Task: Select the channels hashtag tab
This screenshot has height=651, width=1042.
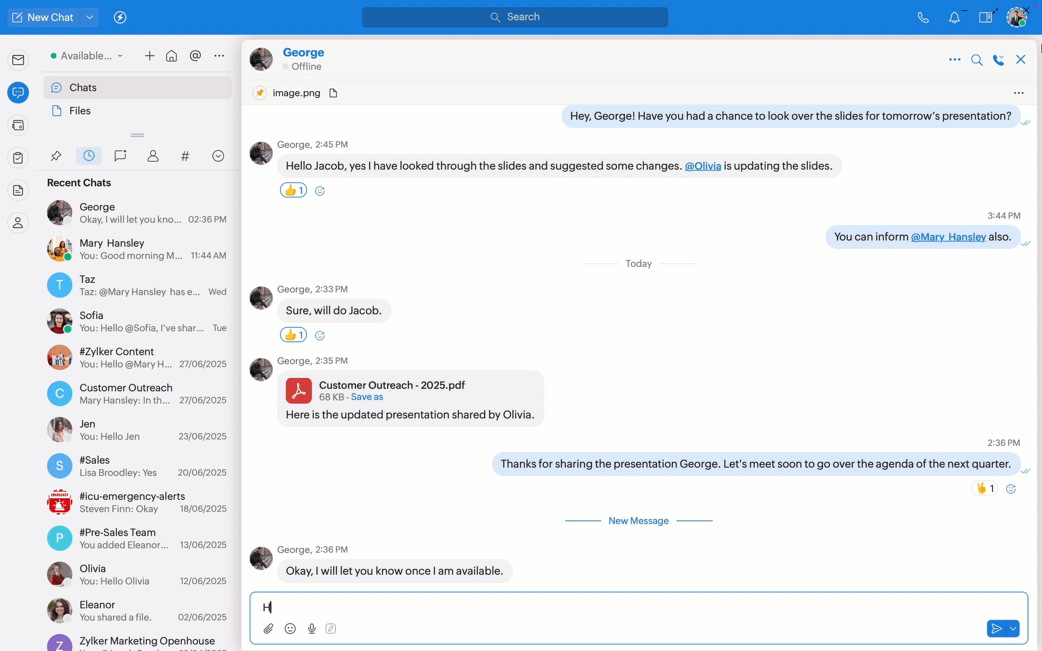Action: coord(185,156)
